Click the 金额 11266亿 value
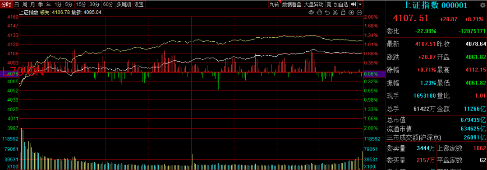Image resolution: width=487 pixels, height=170 pixels. (x=475, y=109)
